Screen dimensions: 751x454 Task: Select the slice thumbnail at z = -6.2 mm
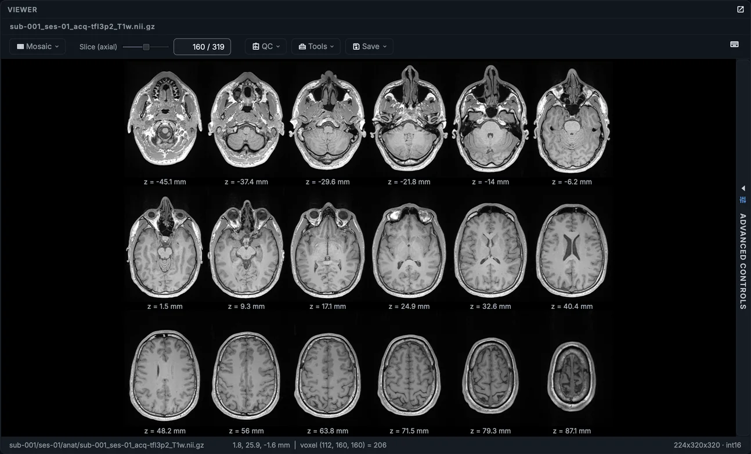pyautogui.click(x=572, y=119)
